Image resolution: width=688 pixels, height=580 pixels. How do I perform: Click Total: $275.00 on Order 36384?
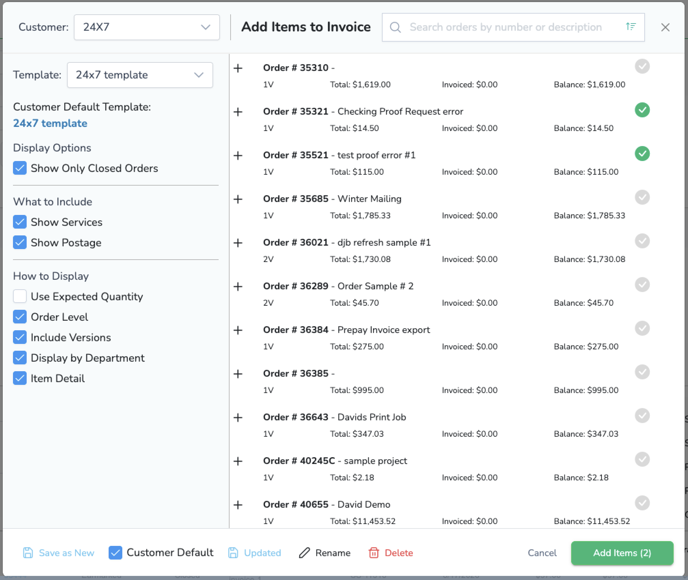click(357, 347)
